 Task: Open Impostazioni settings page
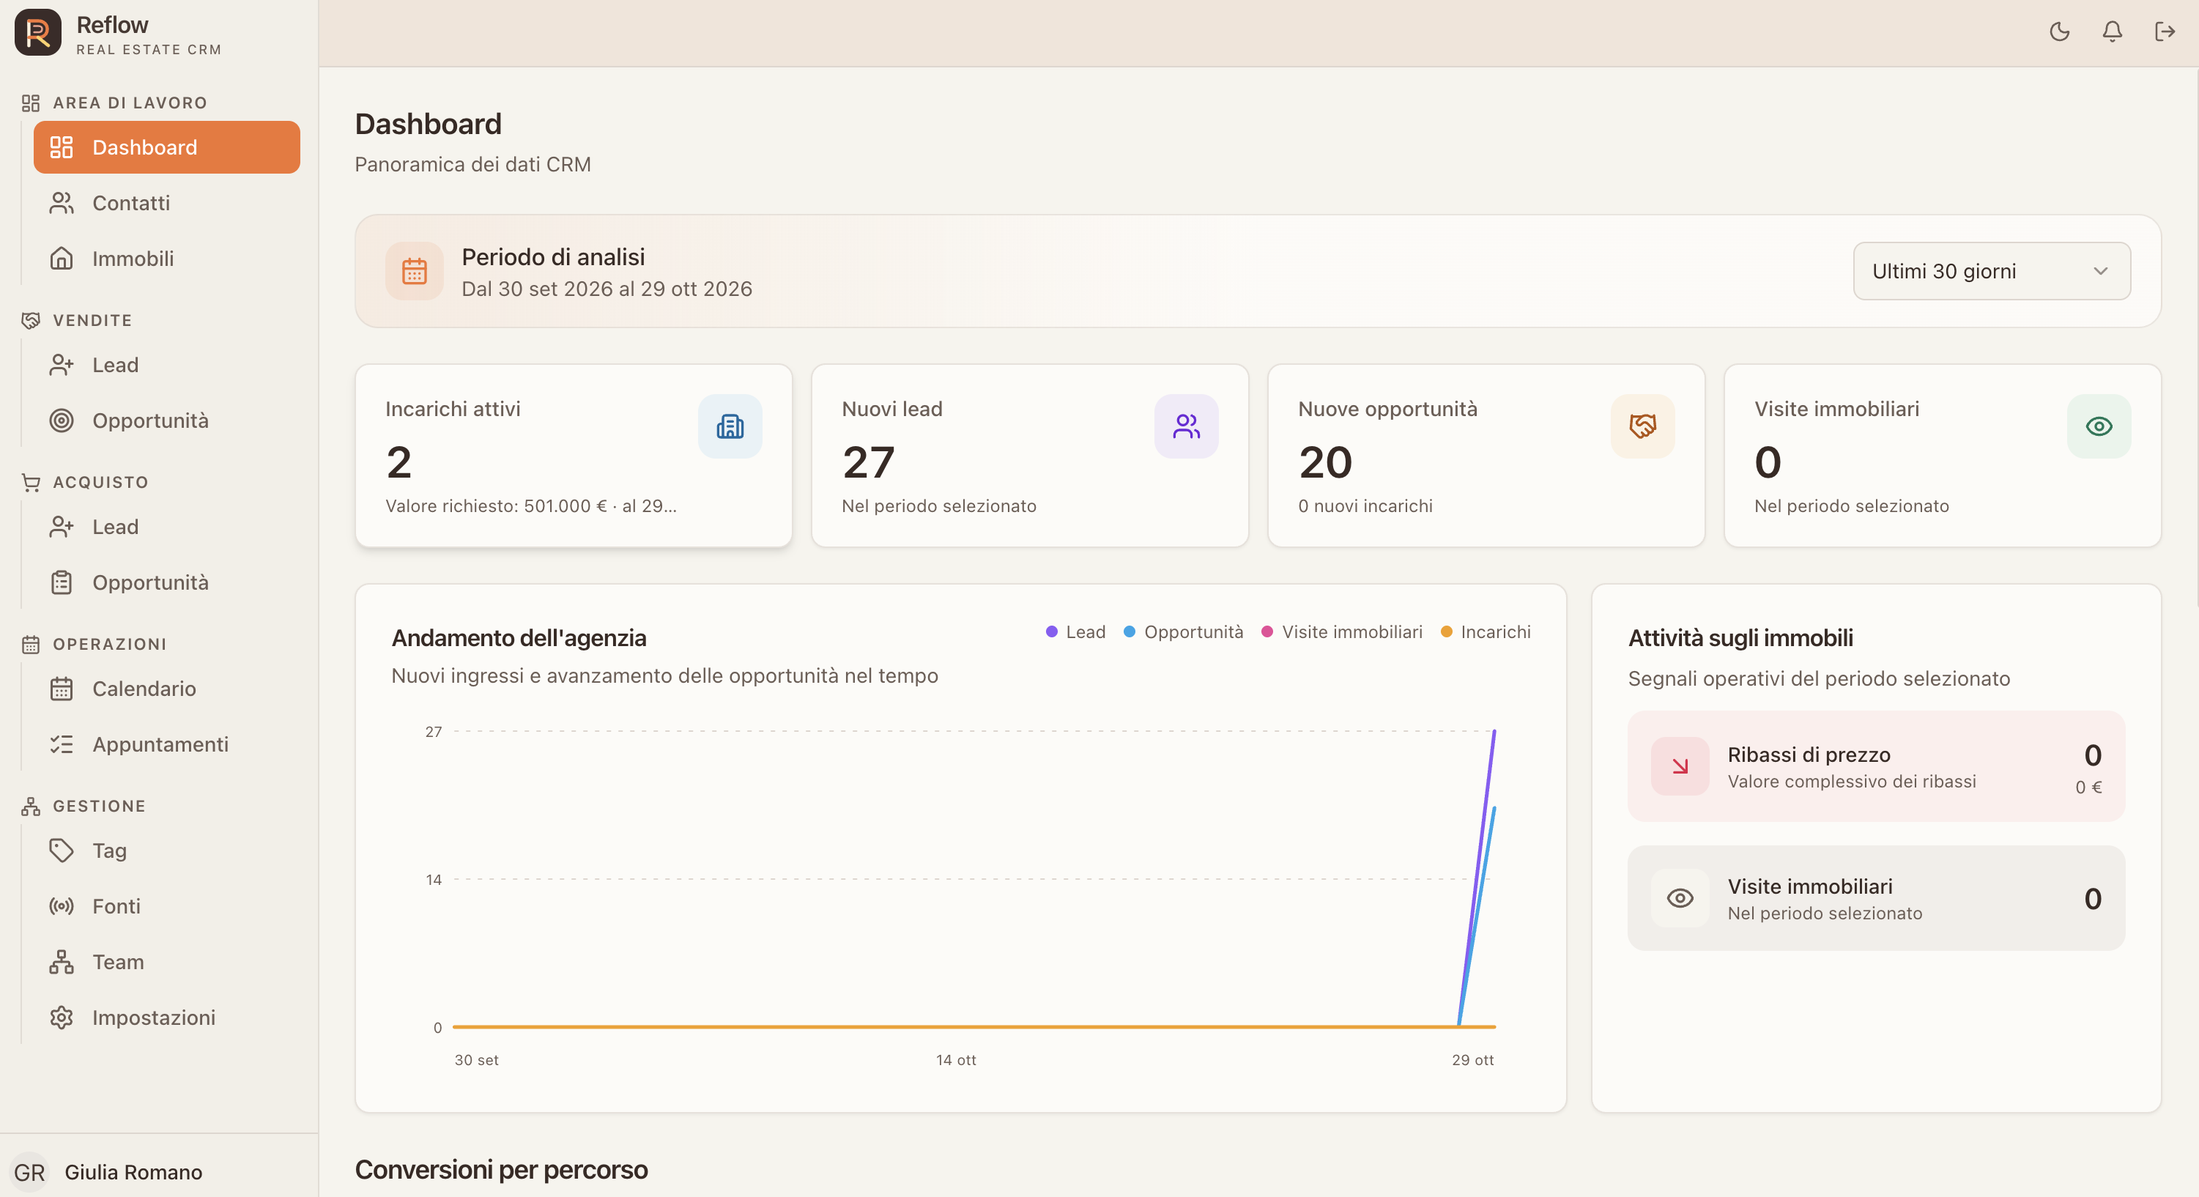pos(166,1017)
